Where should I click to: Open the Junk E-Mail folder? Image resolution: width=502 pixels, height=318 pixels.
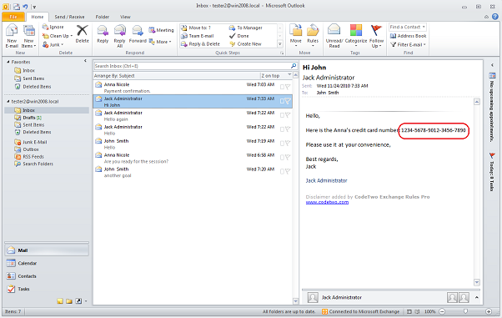click(31, 142)
